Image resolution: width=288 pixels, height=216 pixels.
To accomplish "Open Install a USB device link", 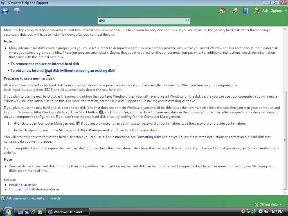I will (x=23, y=185).
